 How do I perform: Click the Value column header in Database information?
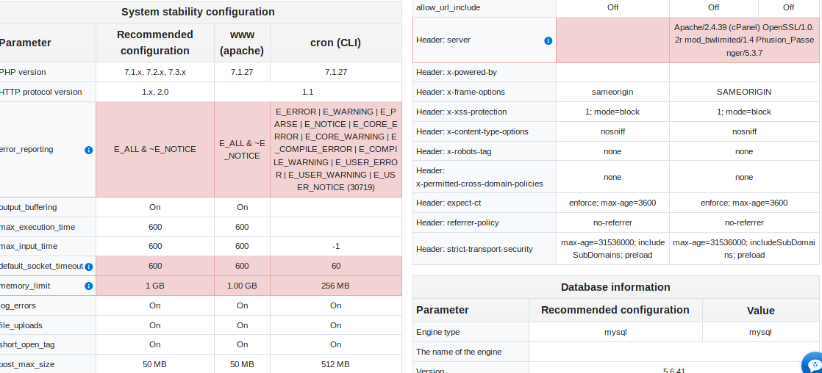click(761, 310)
